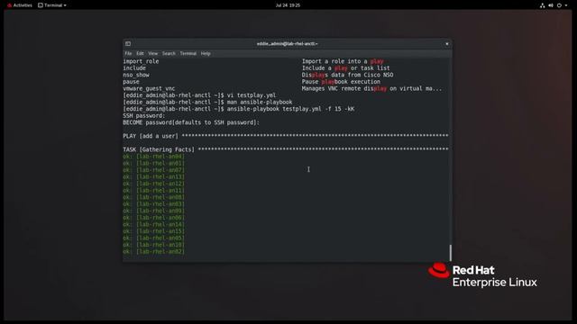Open the Activities overview
The height and width of the screenshot is (324, 577).
tap(20, 5)
